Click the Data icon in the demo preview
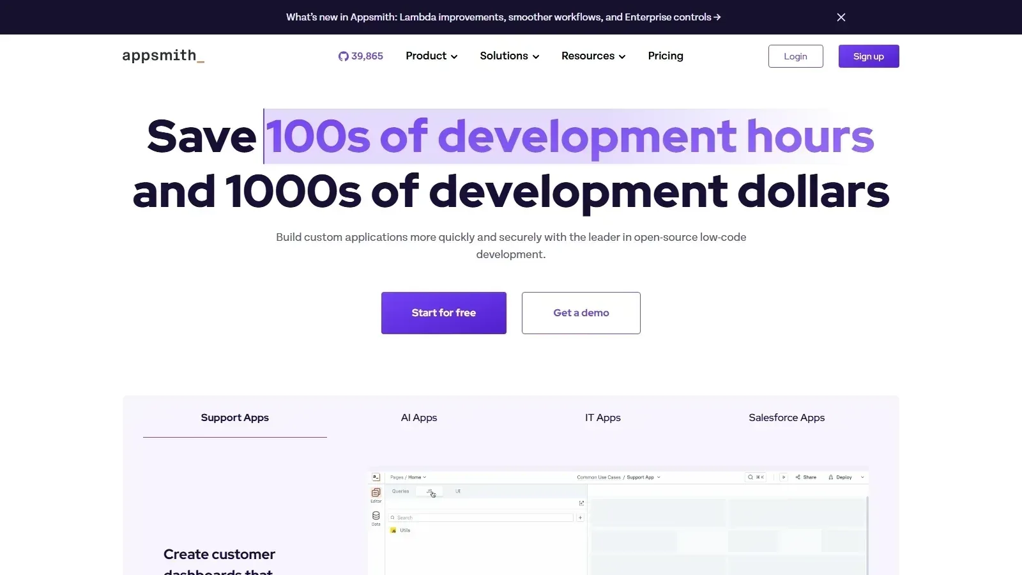The image size is (1022, 575). coord(376,518)
